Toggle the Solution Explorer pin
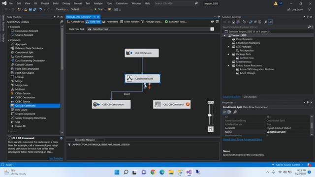 [308, 17]
